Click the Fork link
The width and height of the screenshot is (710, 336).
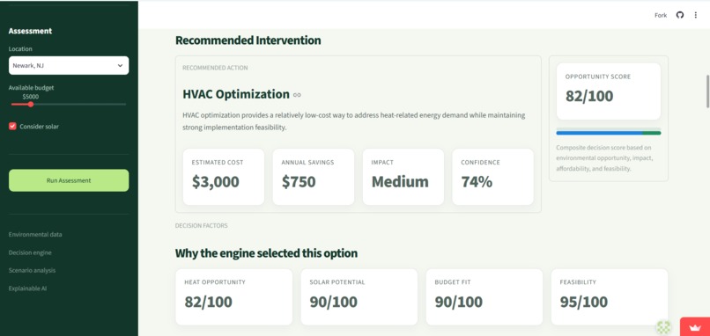click(x=661, y=15)
